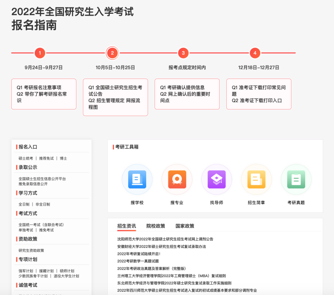
Task: Switch to the 院校政策 tab
Action: pos(155,226)
